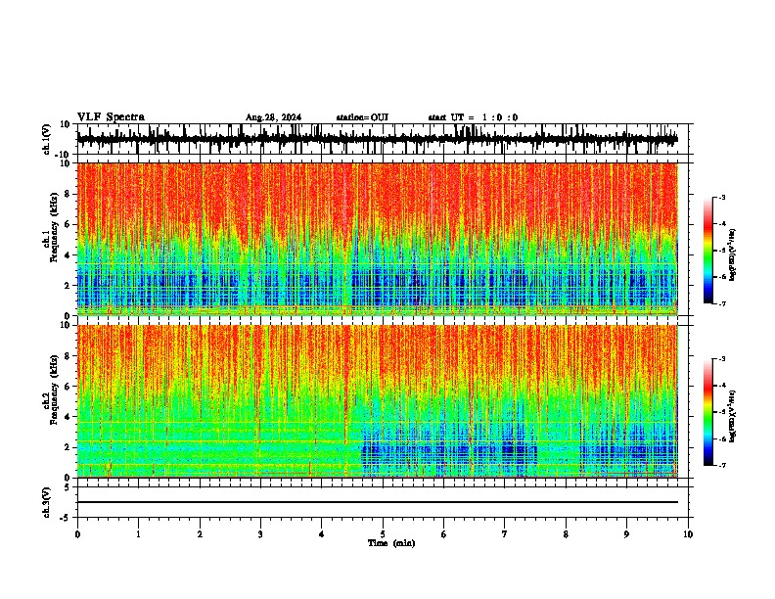This screenshot has width=775, height=599.
Task: Click the "VLF Spectra" plot title
Action: pyautogui.click(x=111, y=116)
